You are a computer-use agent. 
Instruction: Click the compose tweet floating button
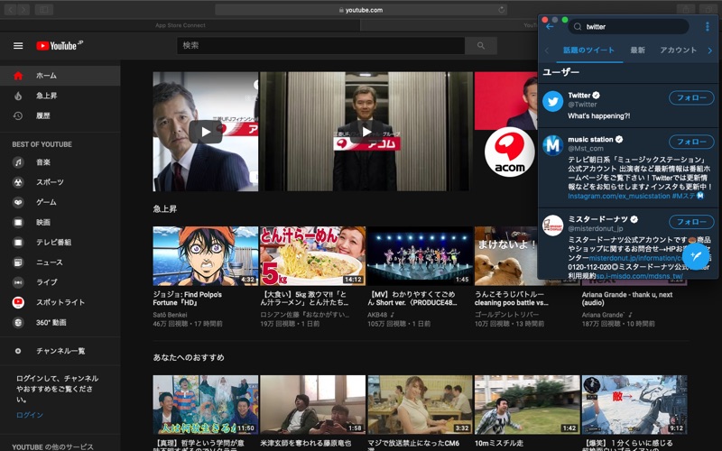click(697, 256)
